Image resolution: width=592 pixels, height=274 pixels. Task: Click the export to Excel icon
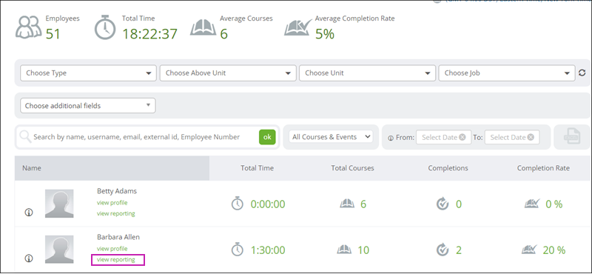[571, 137]
